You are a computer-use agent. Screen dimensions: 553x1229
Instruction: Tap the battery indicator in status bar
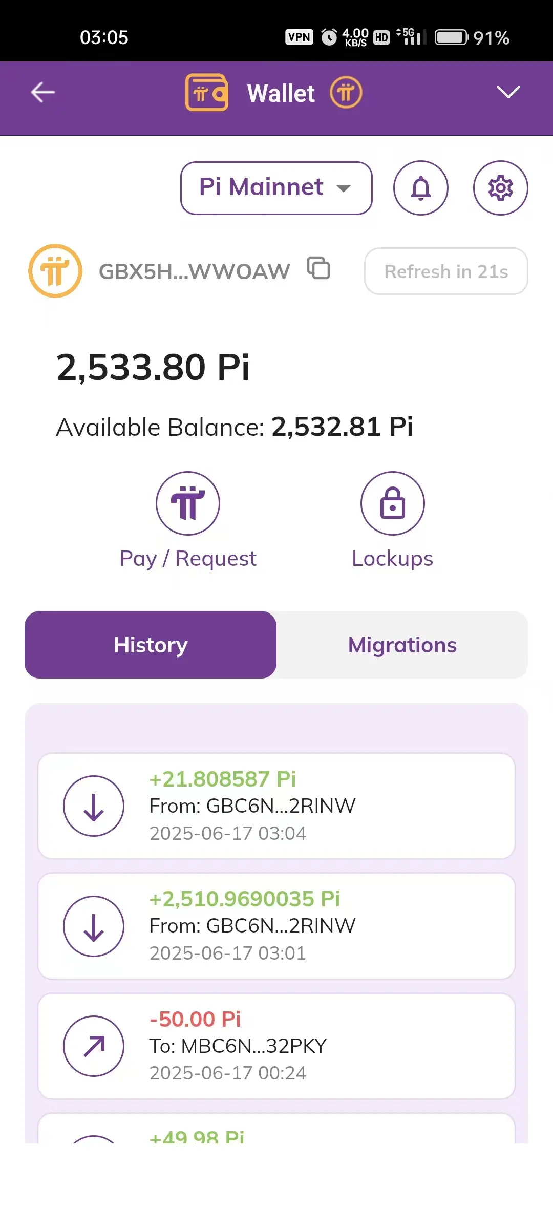pos(452,37)
